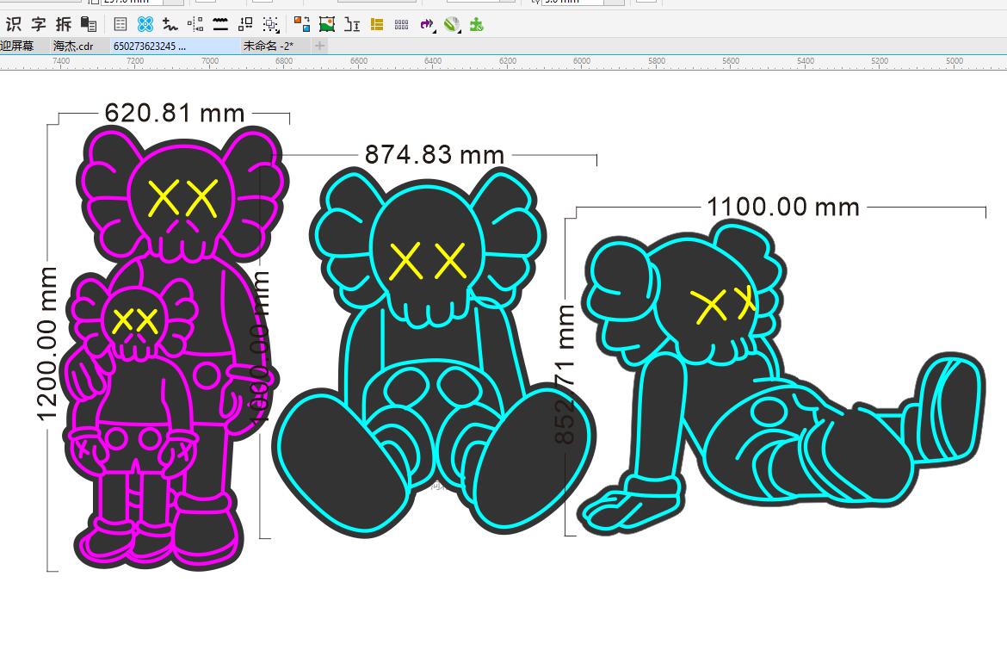
Task: Click the small squares with arrows icon
Action: (245, 24)
